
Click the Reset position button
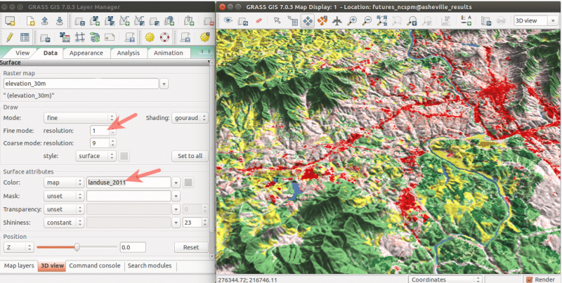click(190, 247)
